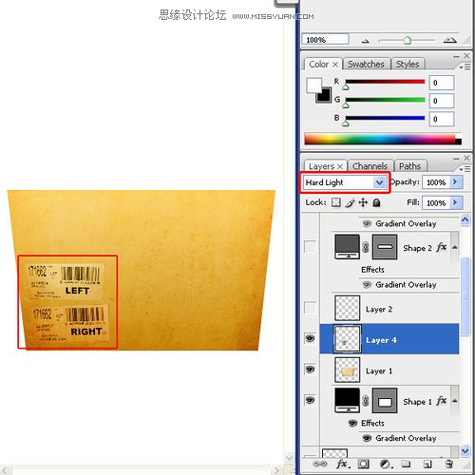475x475 pixels.
Task: Select the Layers tab
Action: [x=322, y=166]
